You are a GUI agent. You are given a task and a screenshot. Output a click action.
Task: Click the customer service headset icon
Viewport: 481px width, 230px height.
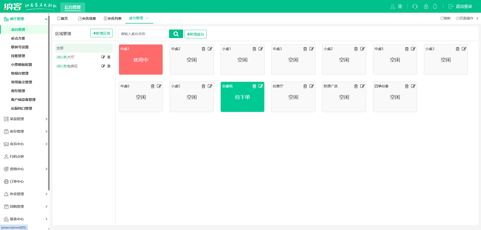[x=415, y=7]
